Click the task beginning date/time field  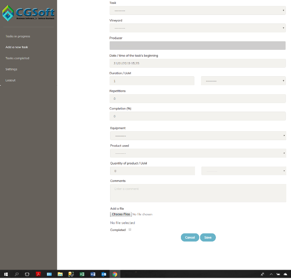198,63
